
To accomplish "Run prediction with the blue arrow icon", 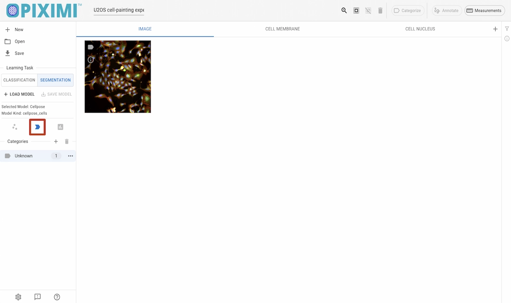I will coord(37,127).
